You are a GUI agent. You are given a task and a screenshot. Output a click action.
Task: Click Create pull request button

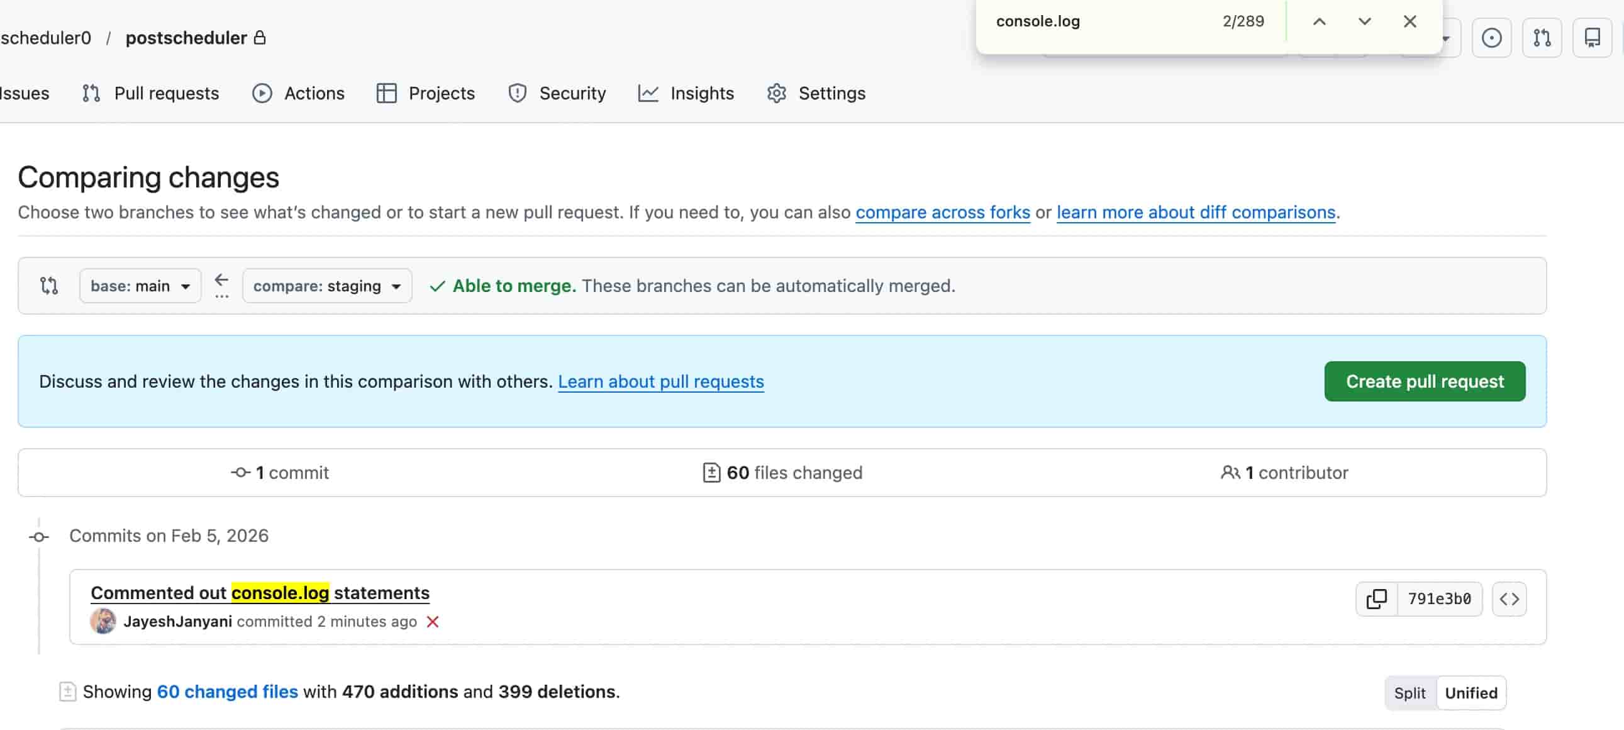[1425, 381]
